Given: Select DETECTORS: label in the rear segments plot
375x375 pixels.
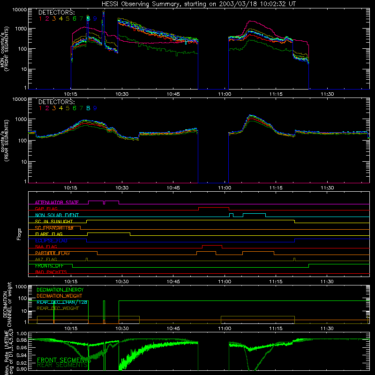Looking at the screenshot, I should pyautogui.click(x=56, y=102).
